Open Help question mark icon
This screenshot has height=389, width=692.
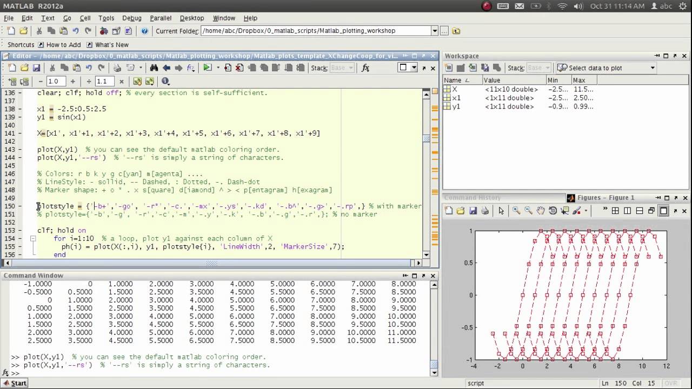(x=144, y=31)
